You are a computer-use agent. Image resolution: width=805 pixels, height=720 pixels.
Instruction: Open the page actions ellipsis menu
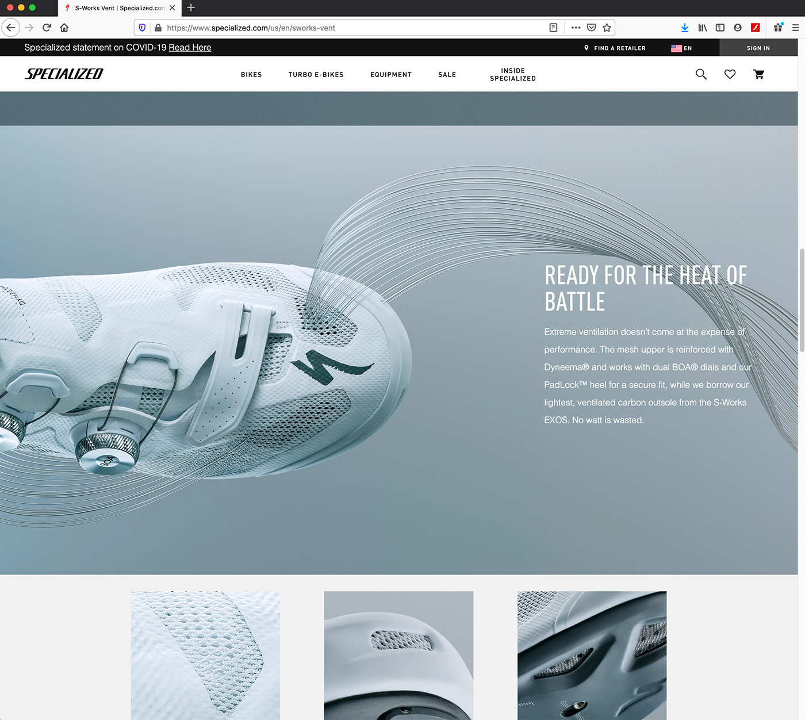click(x=575, y=27)
